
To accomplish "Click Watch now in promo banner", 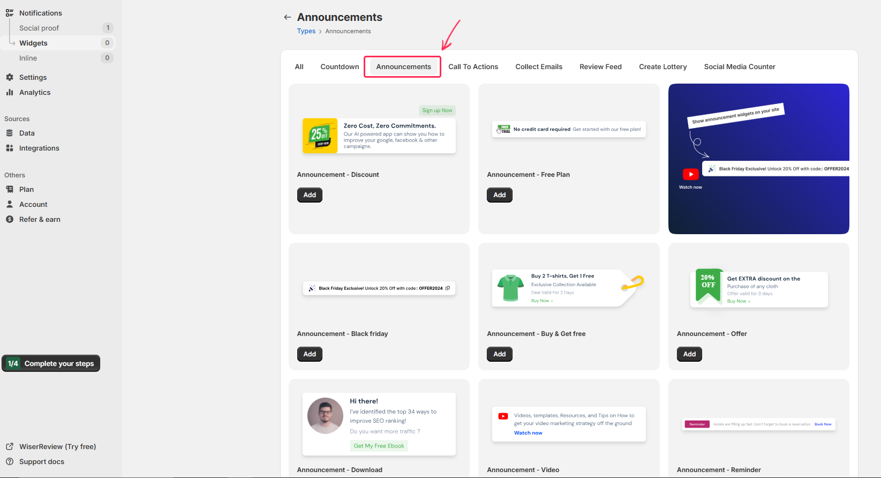I will tap(690, 187).
